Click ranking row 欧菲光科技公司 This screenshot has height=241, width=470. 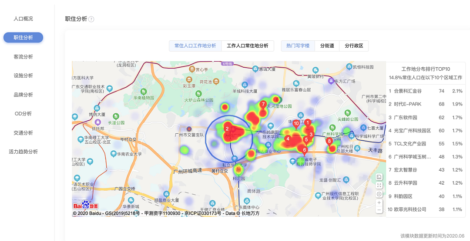426,209
